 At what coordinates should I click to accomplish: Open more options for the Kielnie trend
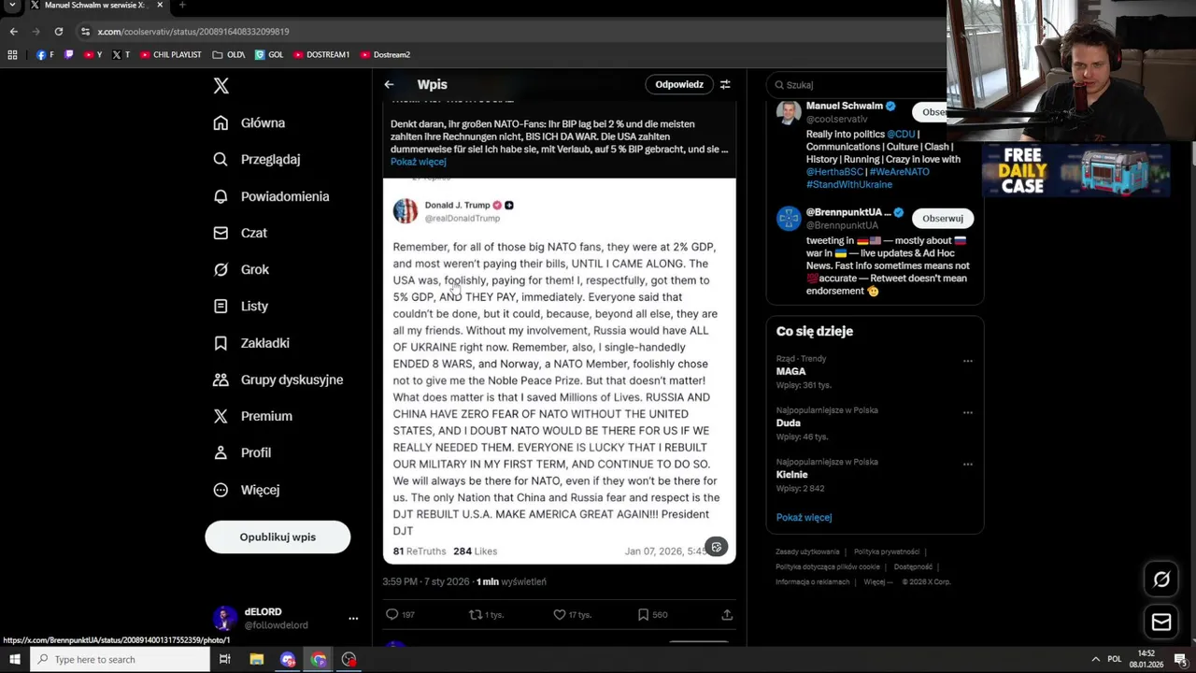pos(968,464)
